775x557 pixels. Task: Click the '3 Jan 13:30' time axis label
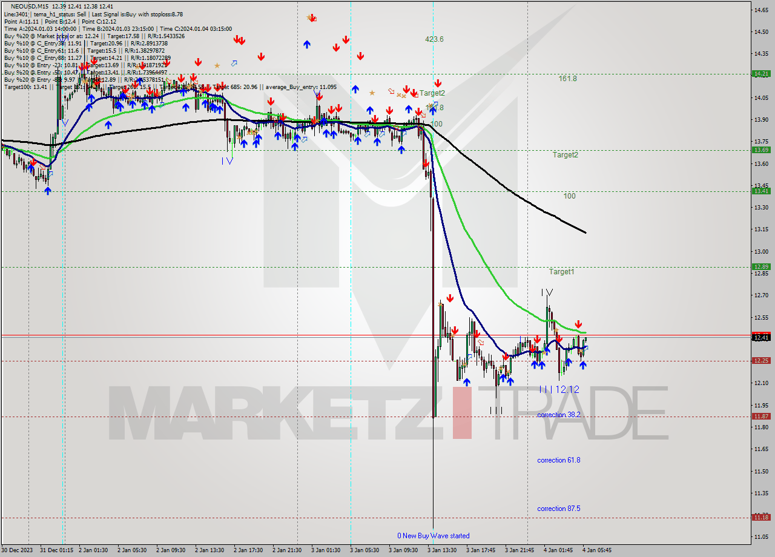tap(441, 550)
